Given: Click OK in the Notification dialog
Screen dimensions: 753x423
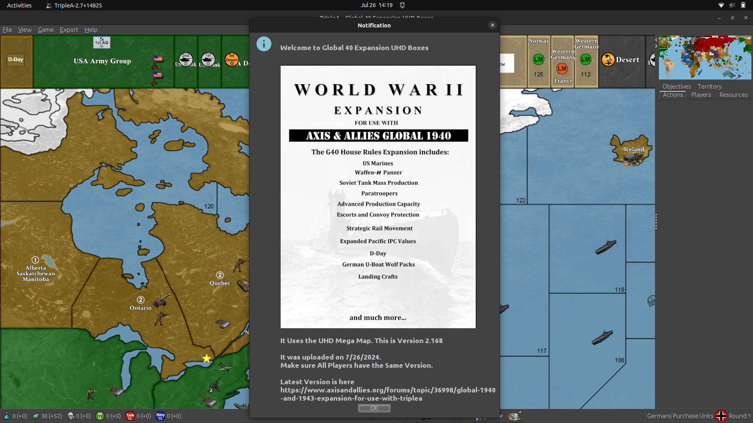Looking at the screenshot, I should pos(374,408).
